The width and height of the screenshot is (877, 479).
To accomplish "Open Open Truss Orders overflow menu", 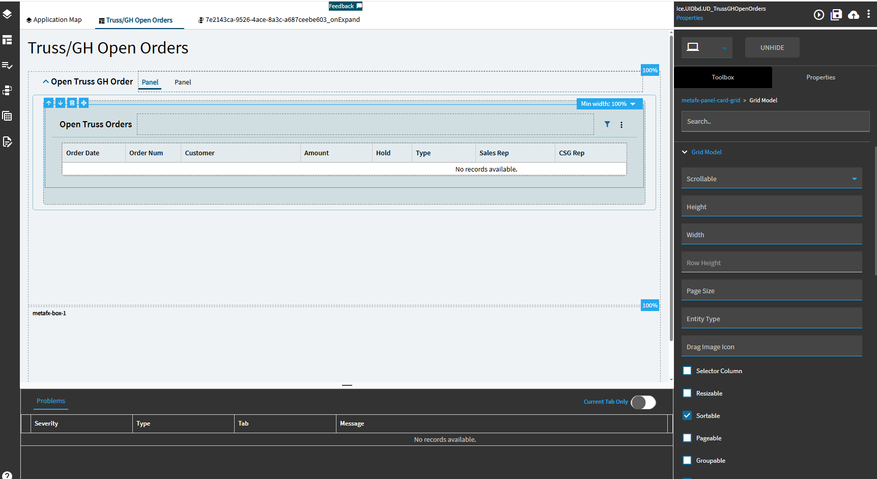I will click(621, 125).
